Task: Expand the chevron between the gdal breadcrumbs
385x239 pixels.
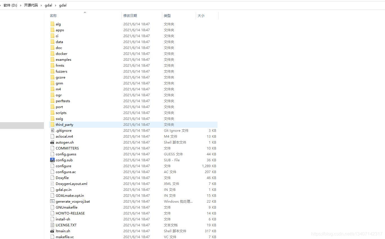Action: point(56,5)
